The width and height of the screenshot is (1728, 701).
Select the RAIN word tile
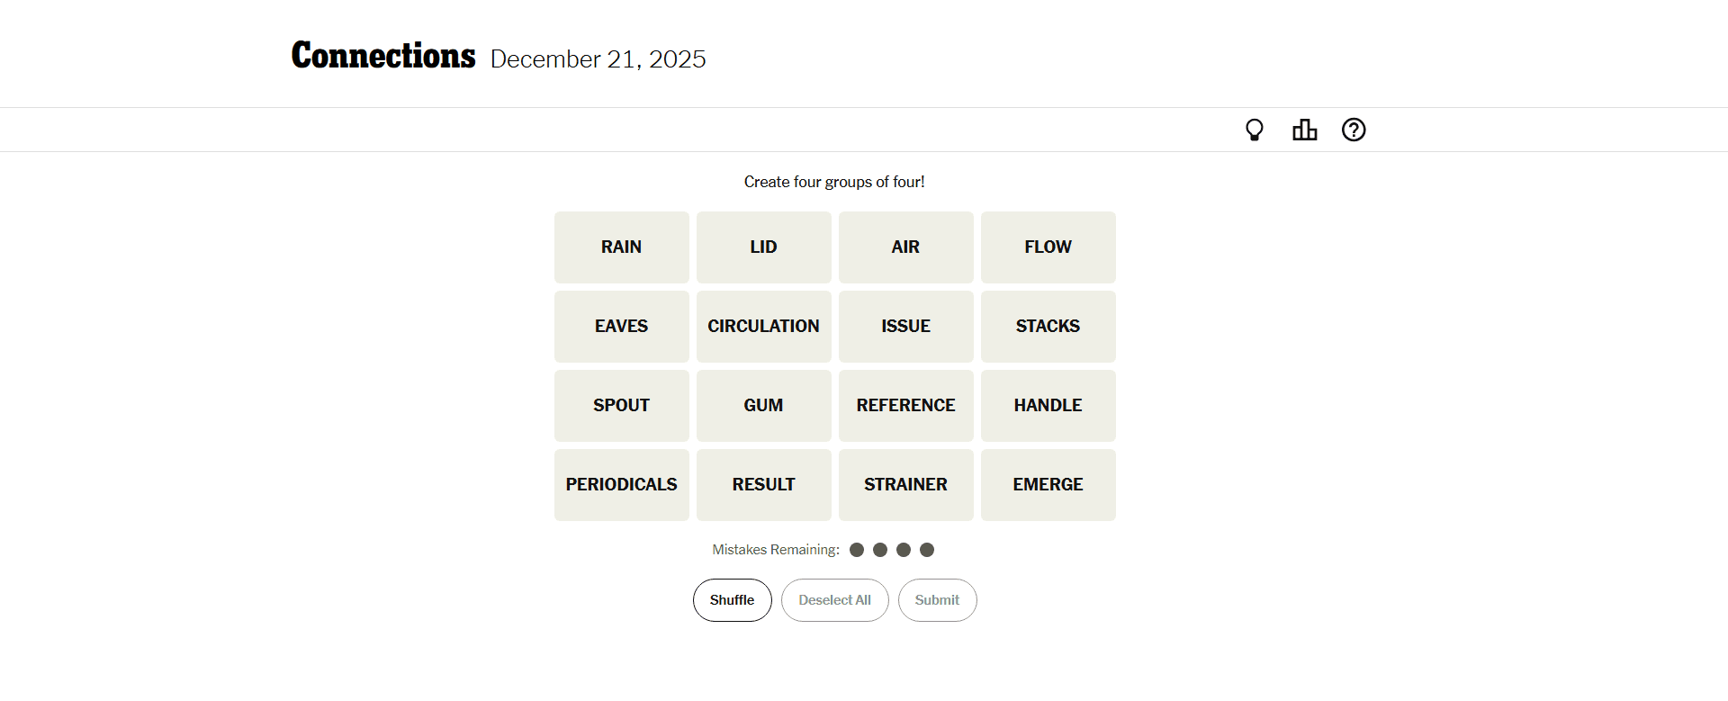click(x=621, y=247)
